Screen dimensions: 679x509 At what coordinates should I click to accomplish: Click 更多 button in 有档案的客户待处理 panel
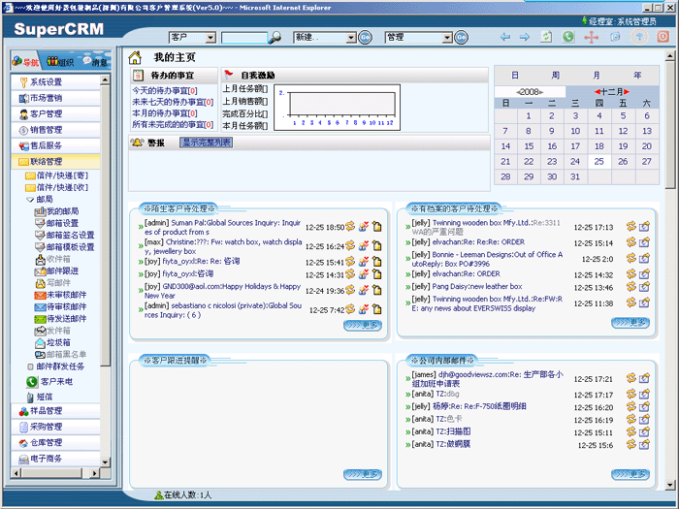(630, 323)
